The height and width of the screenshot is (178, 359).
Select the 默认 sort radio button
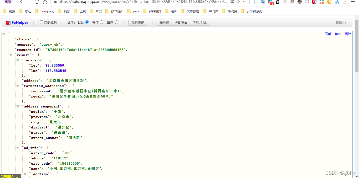coord(87,22)
